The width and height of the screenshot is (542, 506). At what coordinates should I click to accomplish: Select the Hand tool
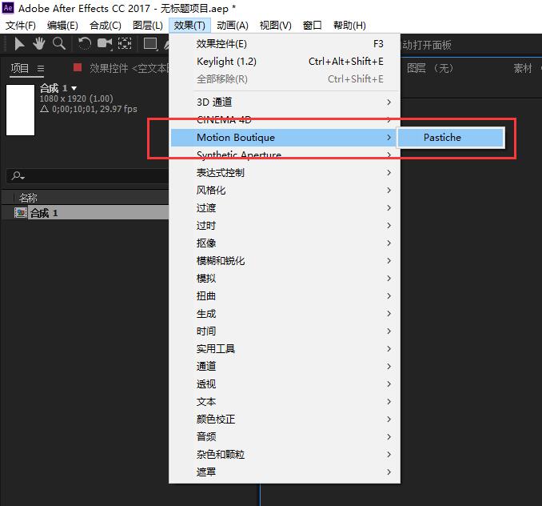point(38,43)
